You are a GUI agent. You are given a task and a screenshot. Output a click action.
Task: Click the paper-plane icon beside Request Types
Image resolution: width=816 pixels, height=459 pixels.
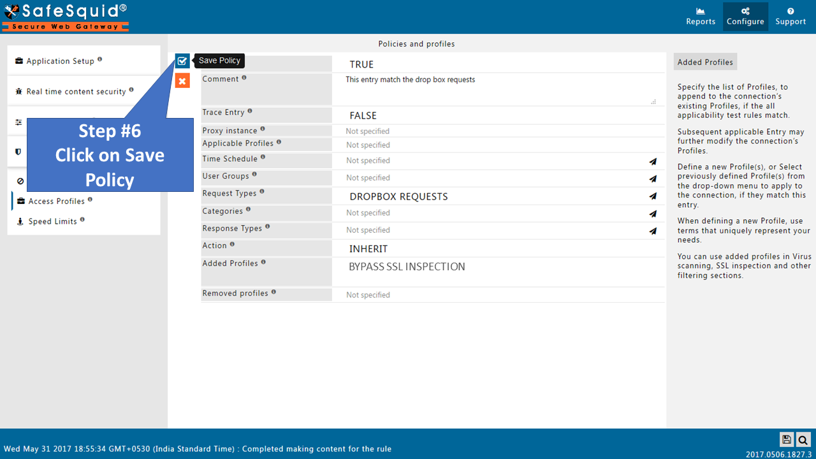coord(653,196)
